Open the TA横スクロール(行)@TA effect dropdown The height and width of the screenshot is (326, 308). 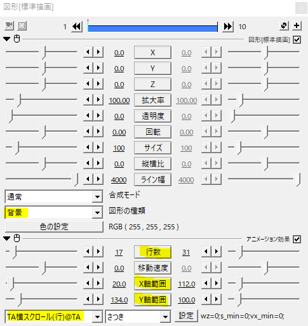[54, 317]
